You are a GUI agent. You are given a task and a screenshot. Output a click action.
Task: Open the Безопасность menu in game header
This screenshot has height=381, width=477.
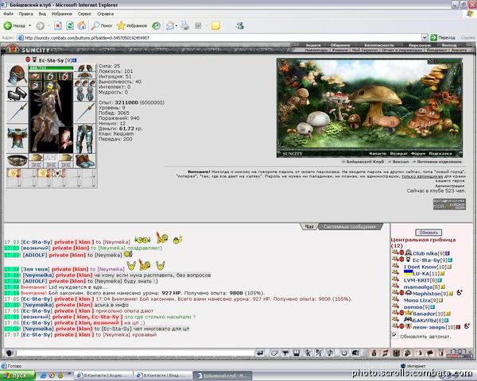(x=379, y=45)
